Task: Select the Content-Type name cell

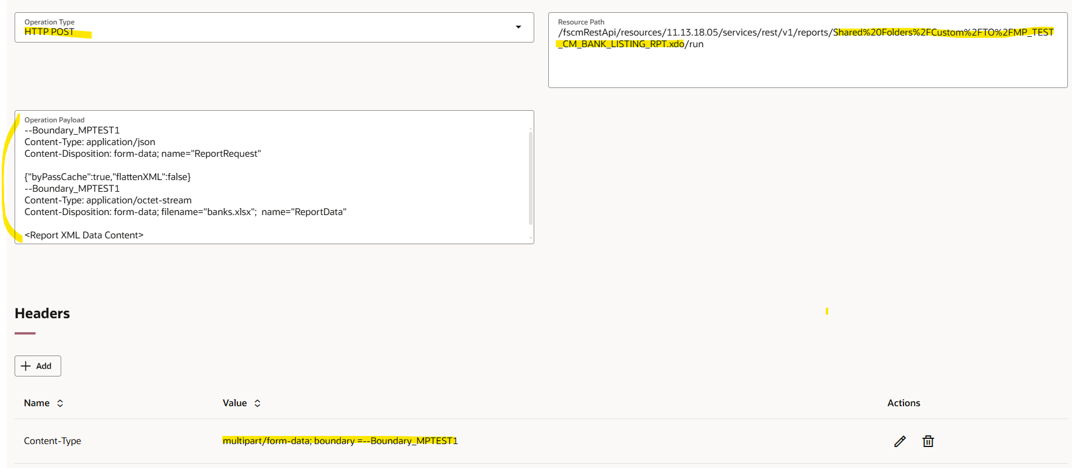Action: (x=52, y=441)
